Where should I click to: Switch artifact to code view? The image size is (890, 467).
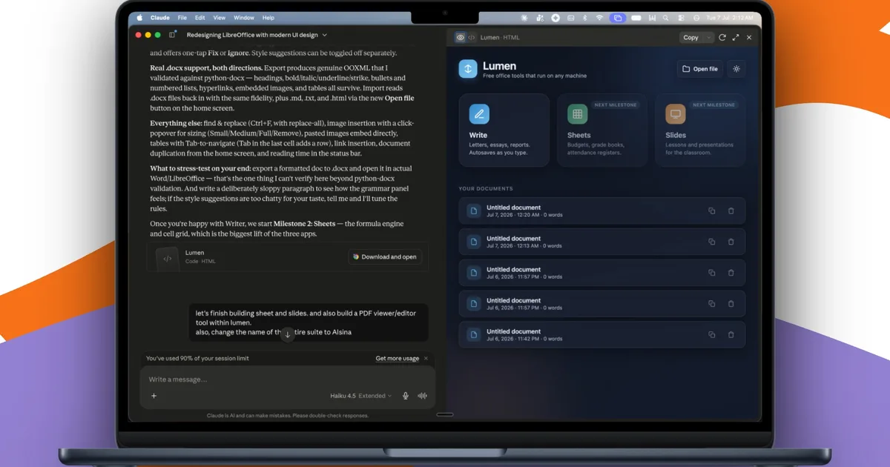[x=471, y=37]
